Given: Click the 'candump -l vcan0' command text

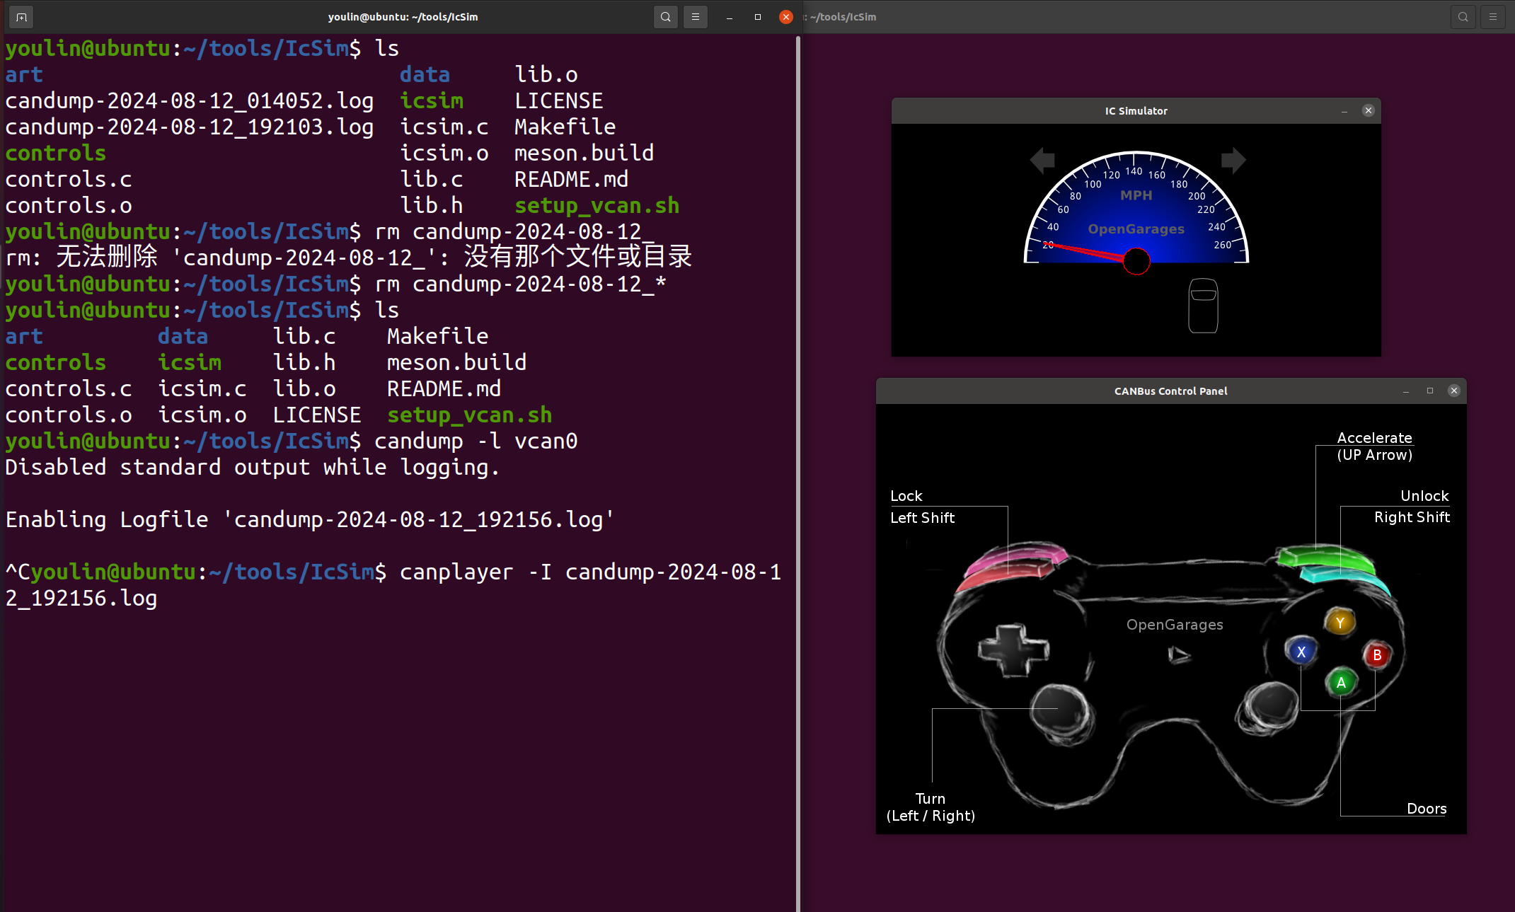Looking at the screenshot, I should pos(476,441).
